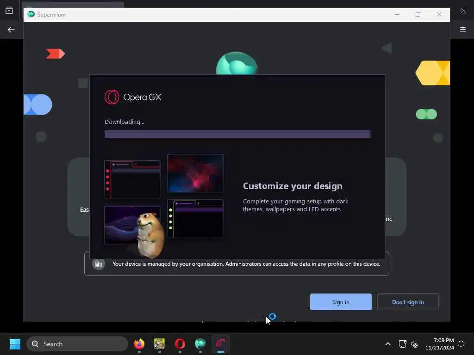Click the hamster mascot image
Viewport: 474px width, 355px height.
tap(150, 234)
